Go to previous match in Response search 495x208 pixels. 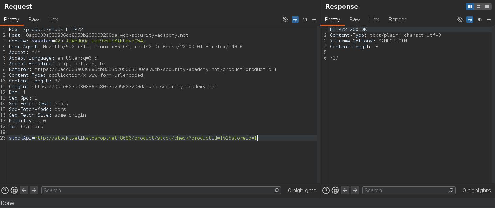(x=345, y=190)
